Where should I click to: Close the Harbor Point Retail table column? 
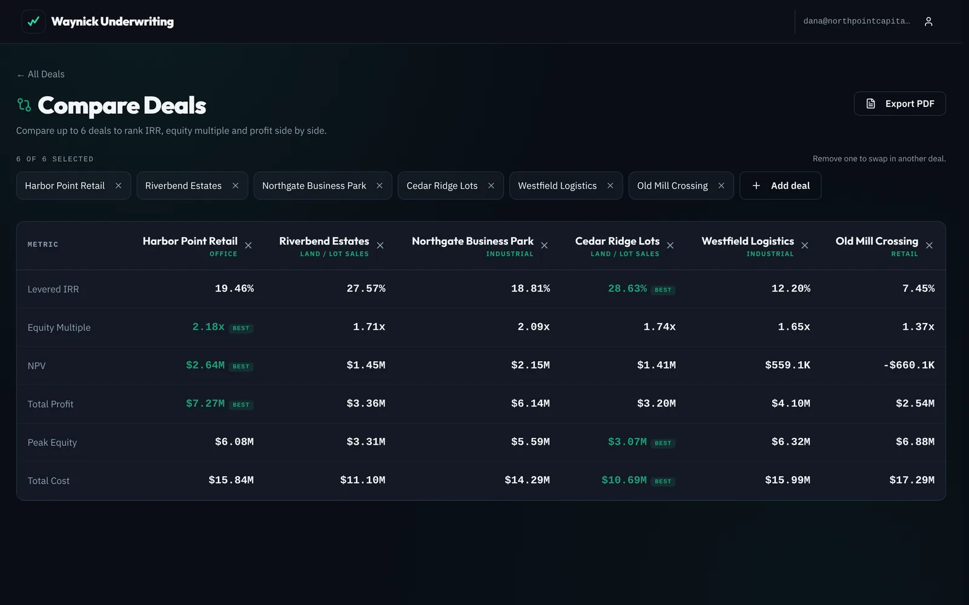(248, 246)
